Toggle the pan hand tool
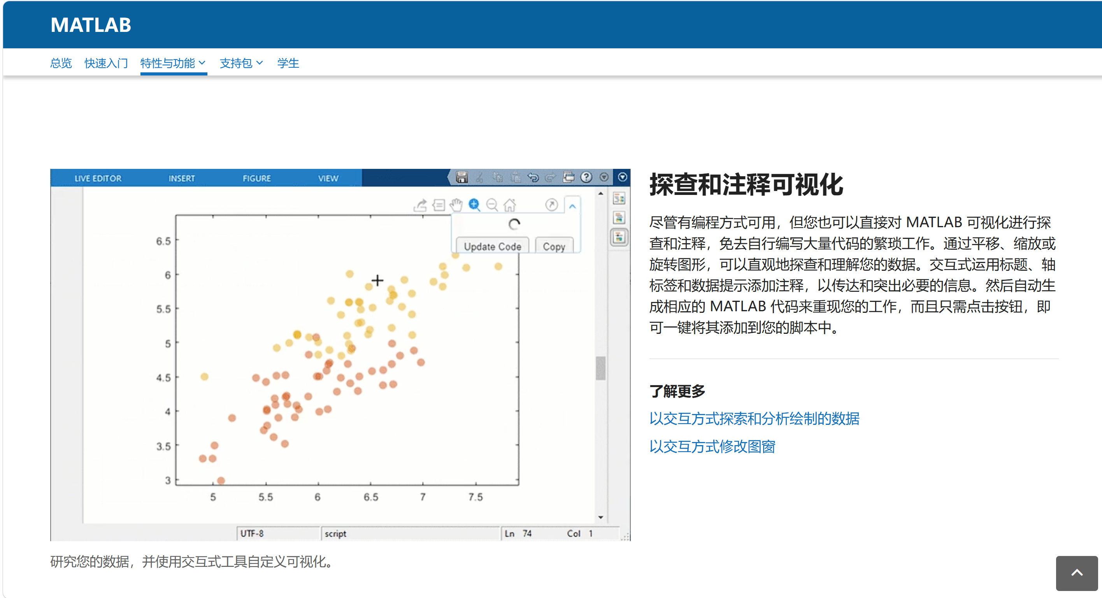1102x598 pixels. (456, 205)
